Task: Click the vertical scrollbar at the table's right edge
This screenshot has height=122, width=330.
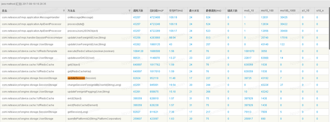Action: (329, 28)
